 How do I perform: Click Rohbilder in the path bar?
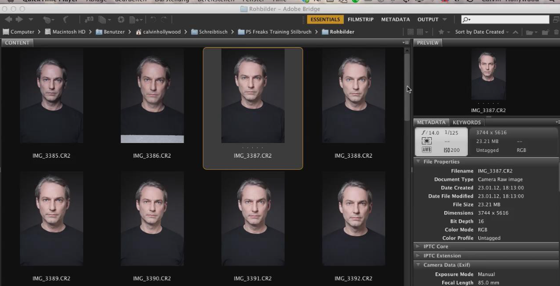pos(338,32)
